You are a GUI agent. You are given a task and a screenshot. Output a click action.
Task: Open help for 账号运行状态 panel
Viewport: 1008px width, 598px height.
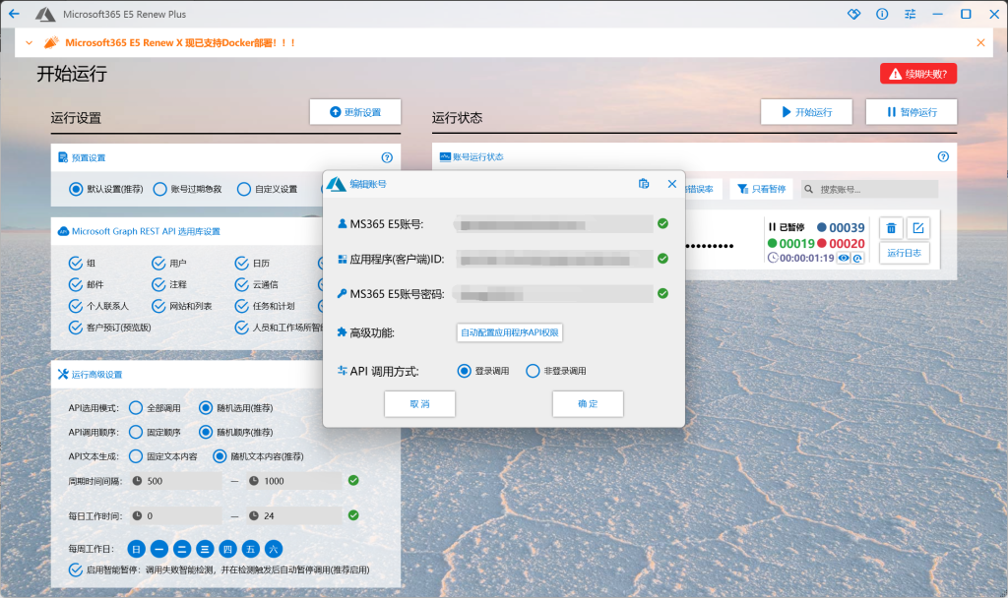point(943,156)
